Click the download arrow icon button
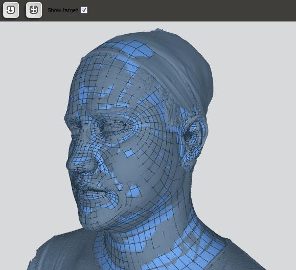This screenshot has height=270, width=296. (11, 10)
